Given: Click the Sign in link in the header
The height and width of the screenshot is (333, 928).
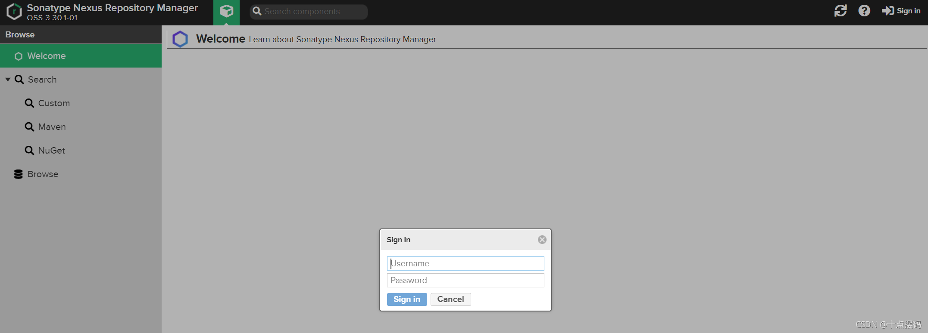Looking at the screenshot, I should [x=901, y=11].
